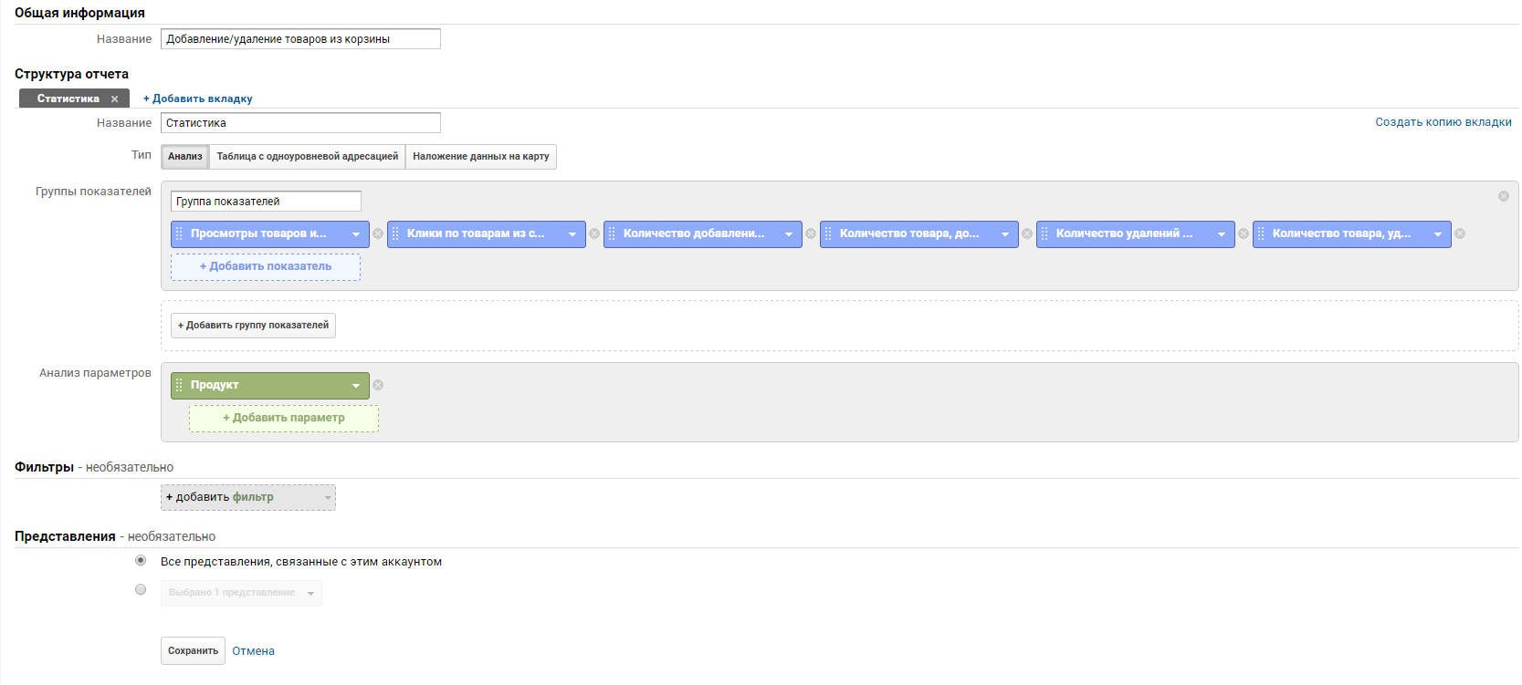Screen dimensions: 1522x685
Task: Remove the Количество добавлени... metric
Action: coord(811,234)
